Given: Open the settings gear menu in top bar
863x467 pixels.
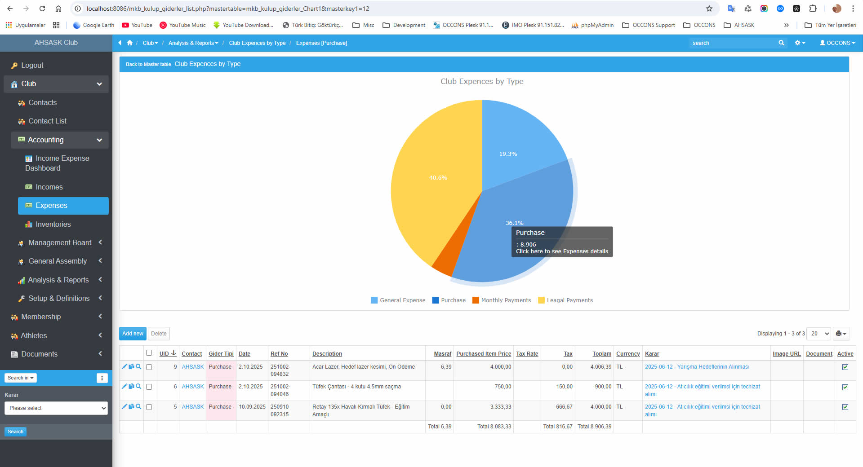Looking at the screenshot, I should pos(800,43).
